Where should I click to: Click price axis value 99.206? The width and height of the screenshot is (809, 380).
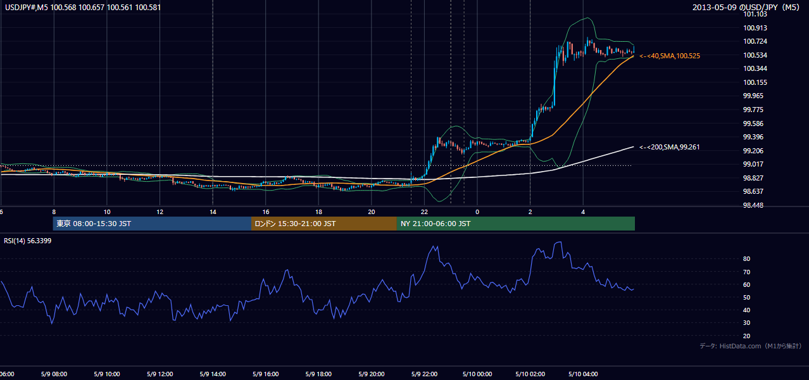click(753, 151)
